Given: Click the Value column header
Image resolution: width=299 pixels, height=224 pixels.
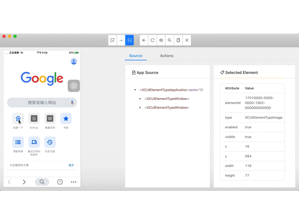Looking at the screenshot, I should [249, 88].
